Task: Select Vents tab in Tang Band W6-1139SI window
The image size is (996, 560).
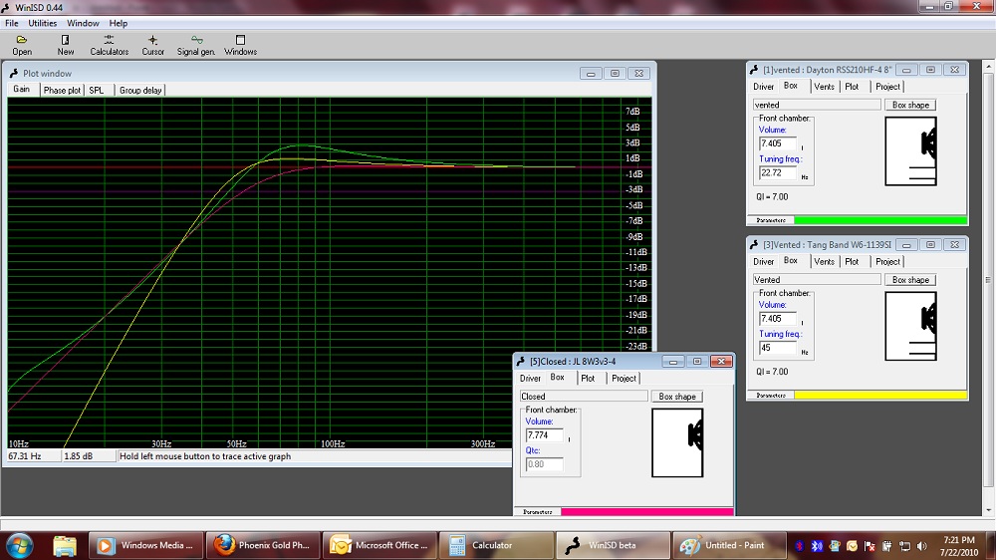Action: coord(825,261)
